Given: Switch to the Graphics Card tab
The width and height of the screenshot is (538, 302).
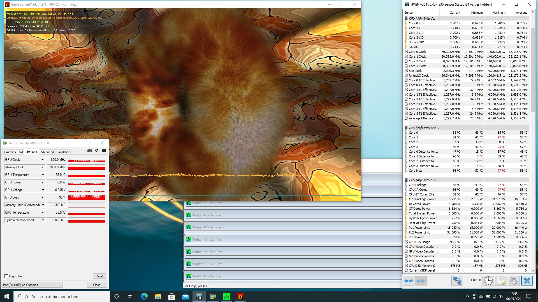Looking at the screenshot, I should 13,152.
